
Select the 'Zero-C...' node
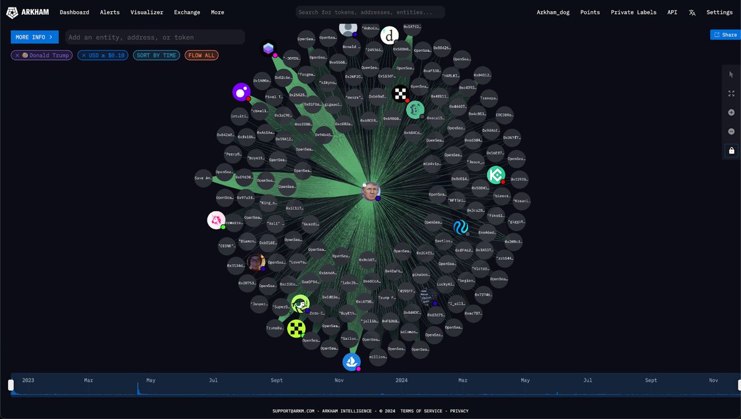point(317,313)
